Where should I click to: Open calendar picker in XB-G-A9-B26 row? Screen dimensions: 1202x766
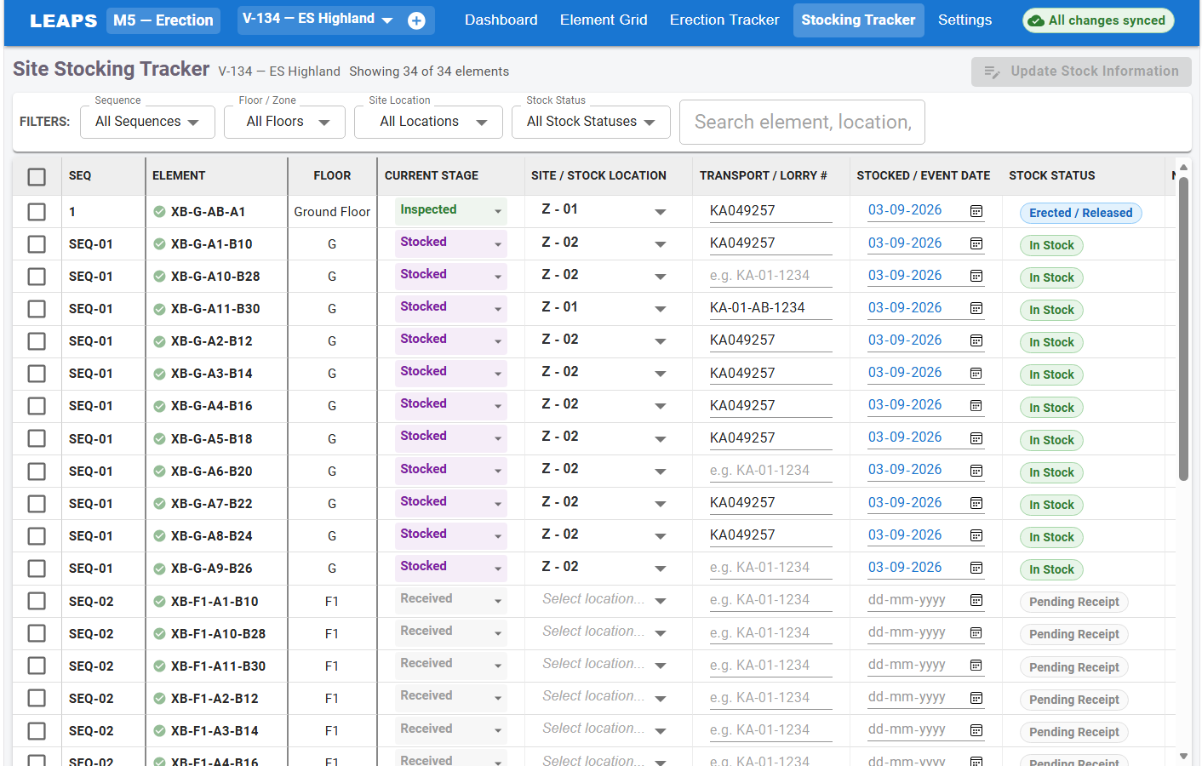point(976,568)
